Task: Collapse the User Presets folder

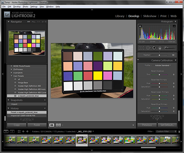Action: [x=11, y=76]
